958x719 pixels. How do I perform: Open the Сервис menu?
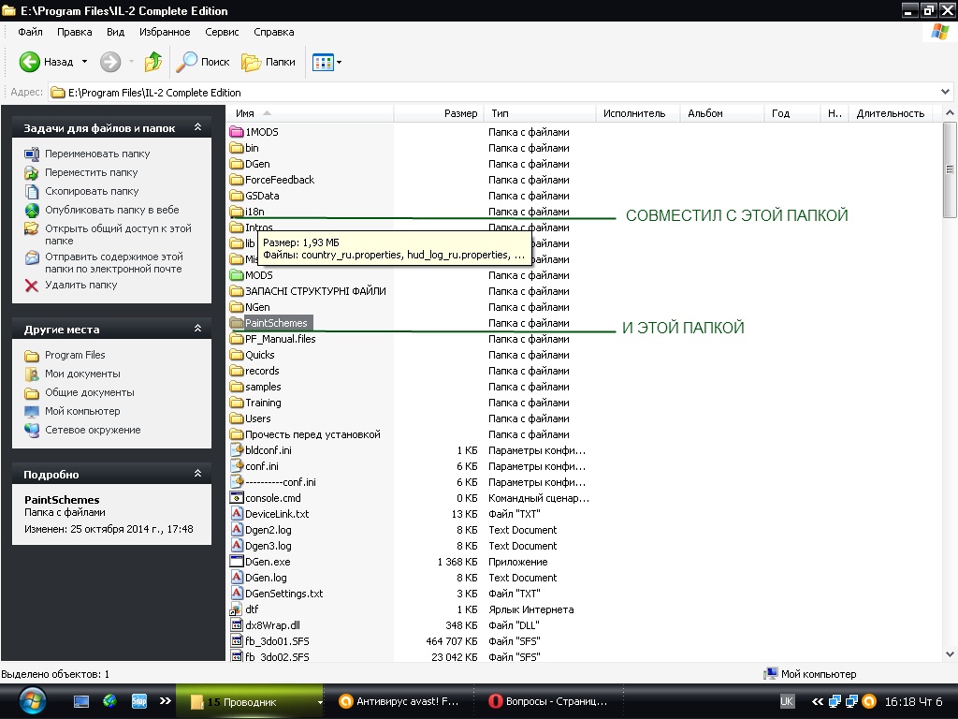tap(222, 32)
